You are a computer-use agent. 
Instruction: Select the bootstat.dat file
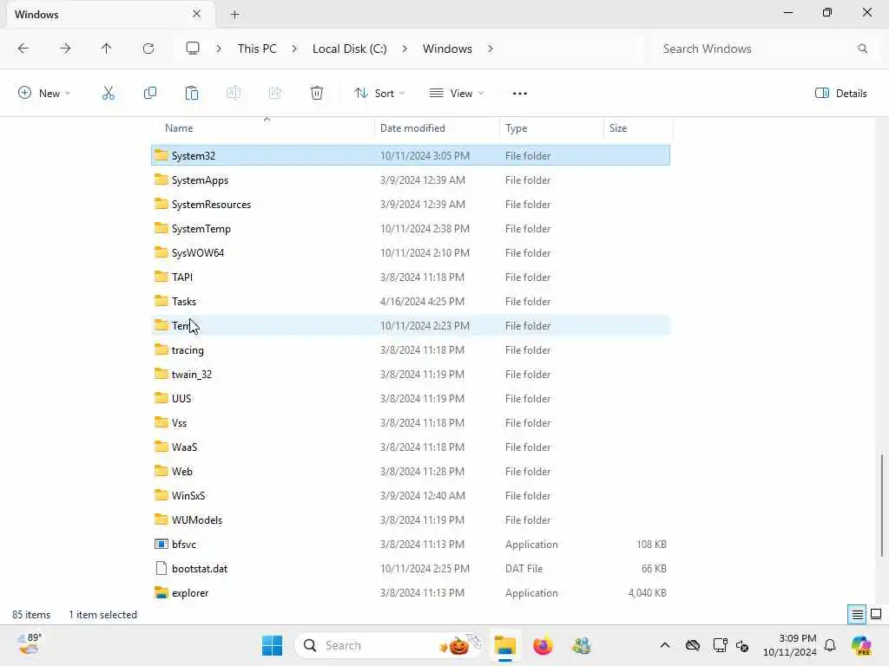pos(411,569)
